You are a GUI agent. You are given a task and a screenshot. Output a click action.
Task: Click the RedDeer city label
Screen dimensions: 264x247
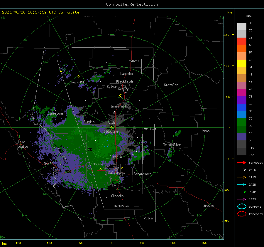click(124, 89)
